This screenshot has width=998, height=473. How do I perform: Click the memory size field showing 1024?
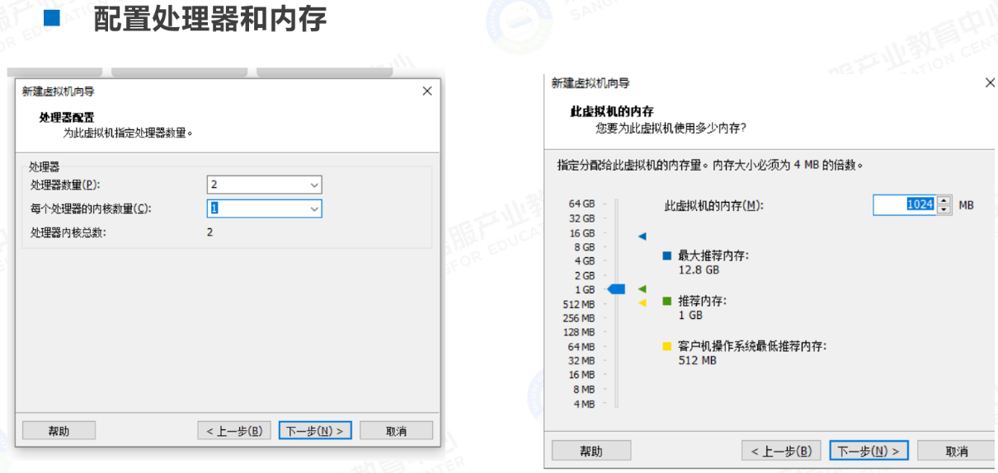[x=904, y=204]
